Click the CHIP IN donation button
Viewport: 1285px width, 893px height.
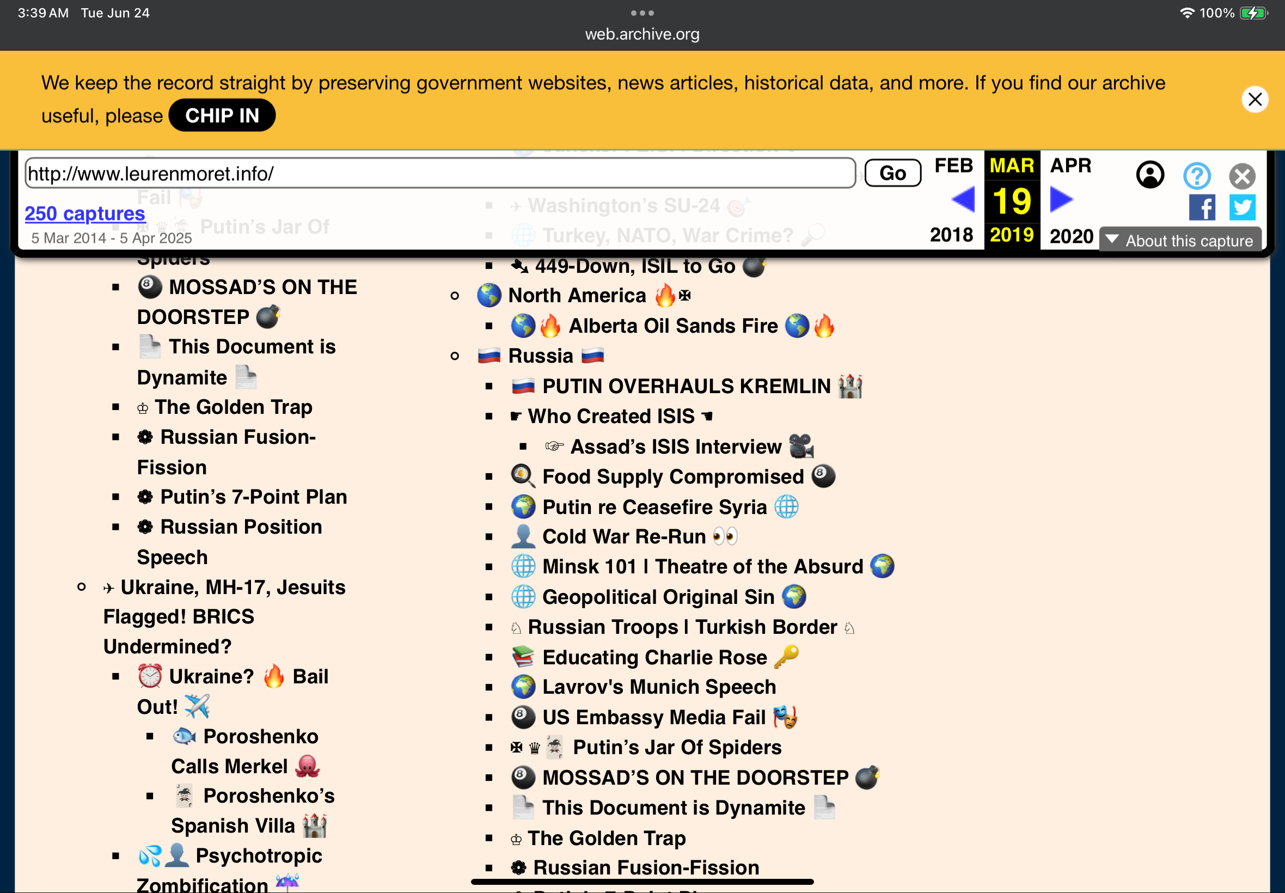[x=222, y=115]
